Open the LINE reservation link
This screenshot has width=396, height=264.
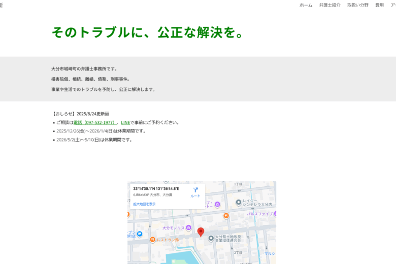[125, 122]
